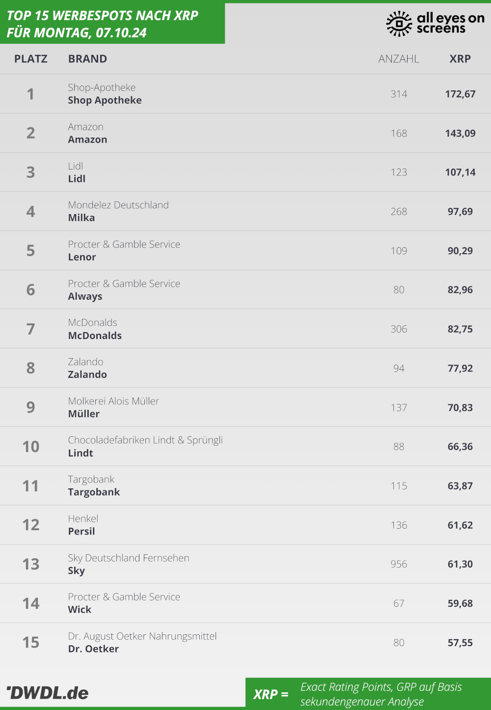Click the green title banner TOP 15 WERBESPOTS
Screen dimensions: 491x710
(x=112, y=24)
